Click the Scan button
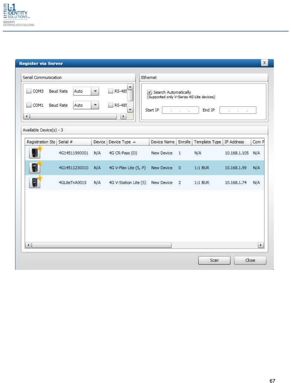This screenshot has width=291, height=383. 214,260
